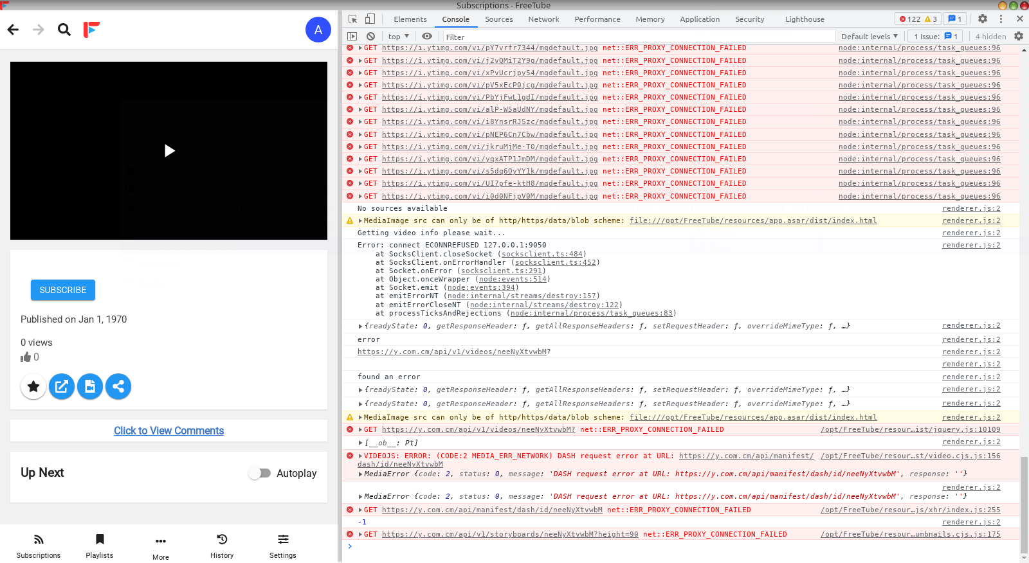
Task: Click the SUBSCRIBE button
Action: [63, 290]
